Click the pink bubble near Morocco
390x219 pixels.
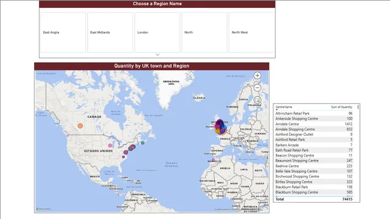point(213,159)
